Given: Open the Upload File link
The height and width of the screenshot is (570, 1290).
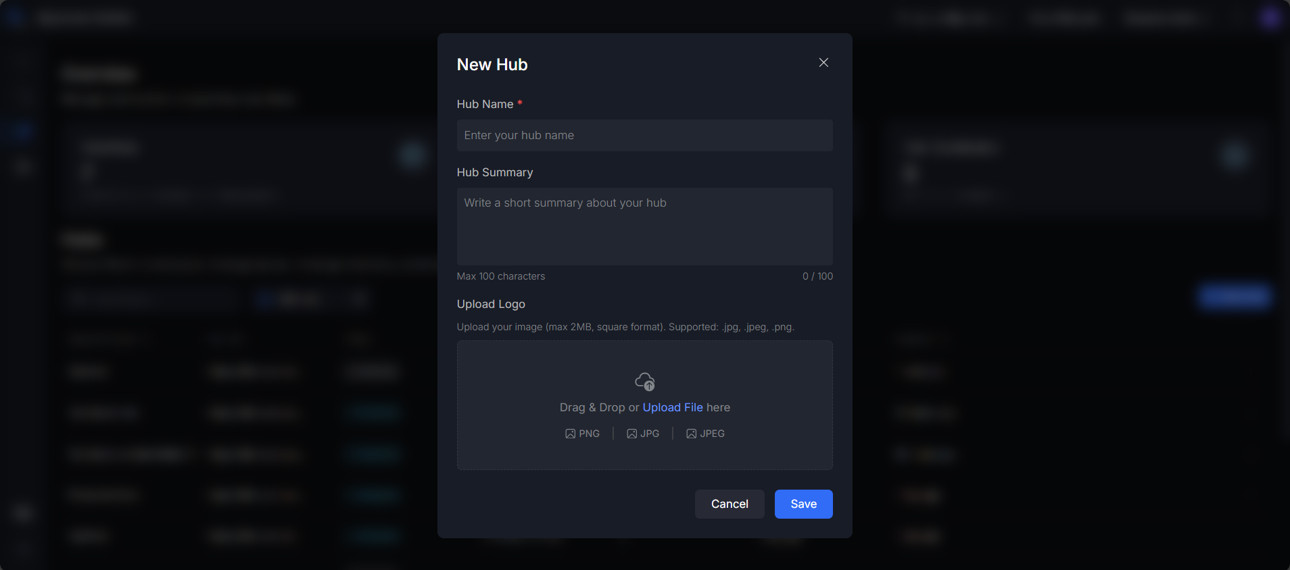Looking at the screenshot, I should [x=672, y=407].
